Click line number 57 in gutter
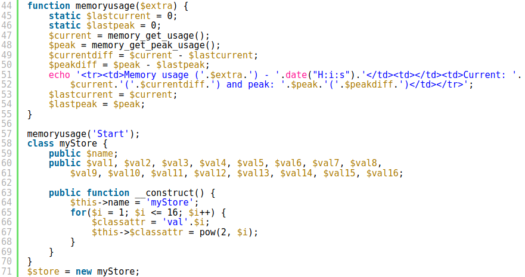Viewport: 525px width, 277px height. [x=7, y=133]
